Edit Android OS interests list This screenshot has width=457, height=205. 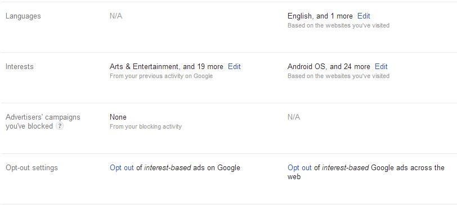point(381,67)
